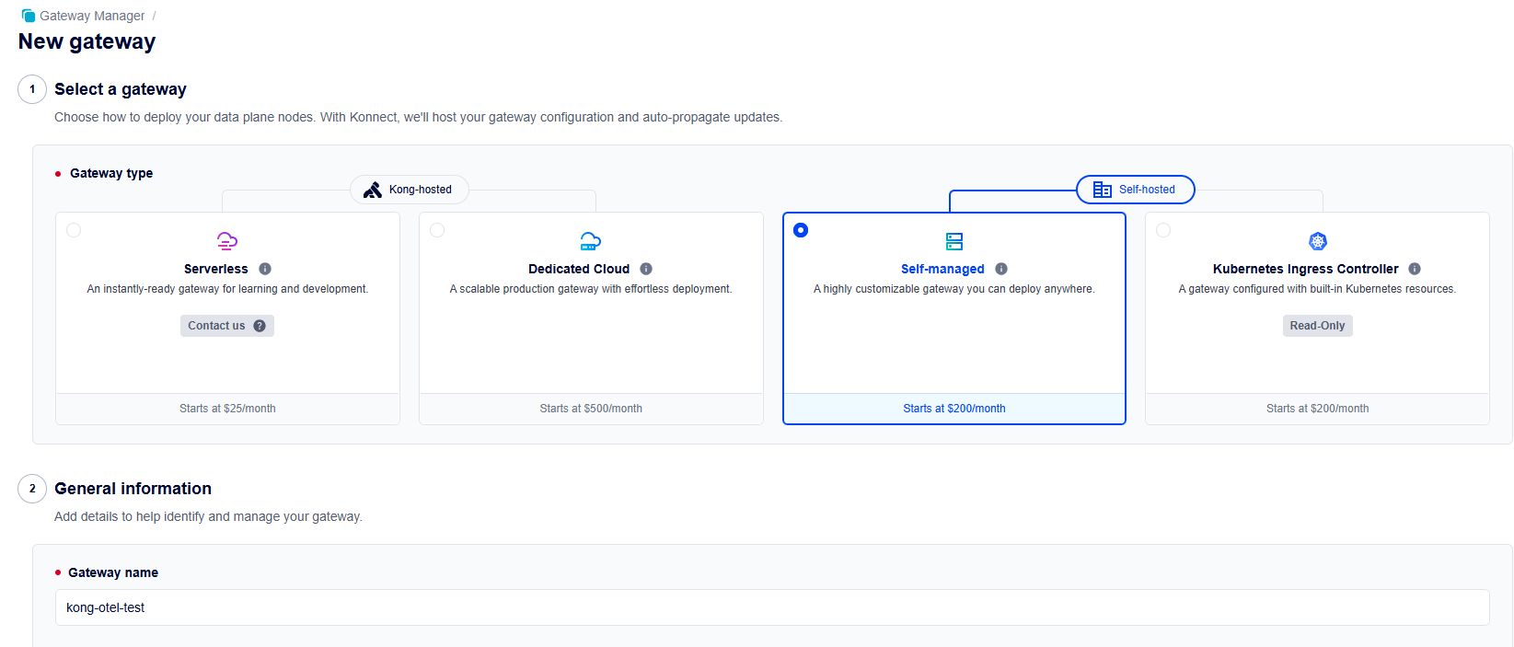The width and height of the screenshot is (1514, 647).
Task: Click the Self-managed server icon
Action: [954, 241]
